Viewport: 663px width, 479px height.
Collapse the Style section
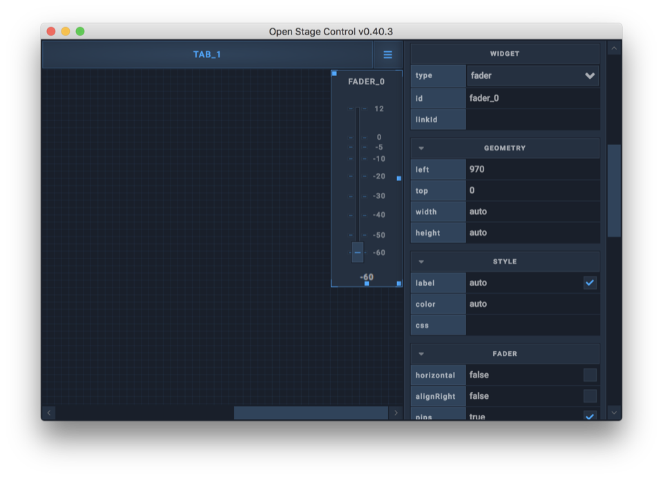[x=421, y=262]
